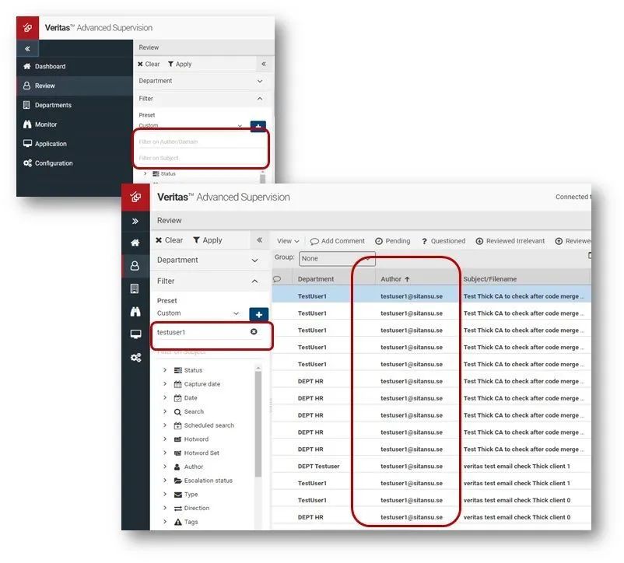Open Departments building icon in front sidebar
624x563 pixels.
tap(135, 288)
